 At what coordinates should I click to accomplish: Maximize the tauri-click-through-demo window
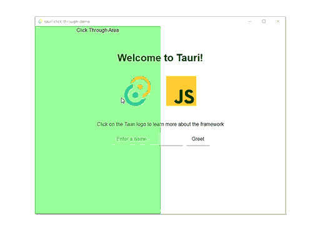point(264,21)
